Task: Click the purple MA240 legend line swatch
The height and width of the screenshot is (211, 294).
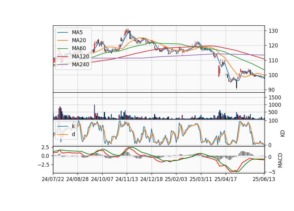Action: pos(62,65)
